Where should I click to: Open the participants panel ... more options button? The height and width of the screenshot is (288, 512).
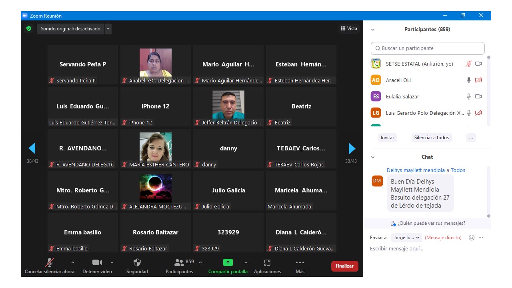[471, 138]
